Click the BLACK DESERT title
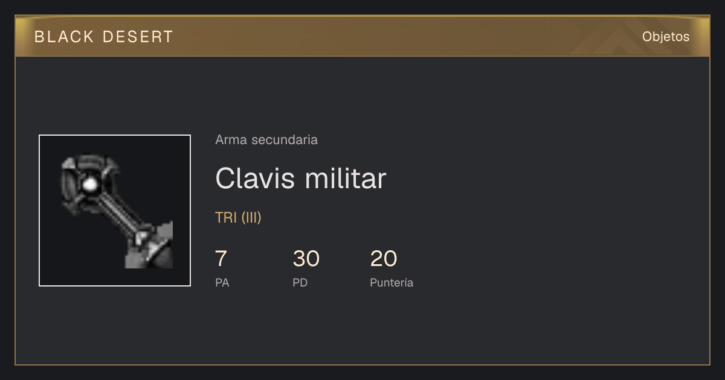725x380 pixels. (x=104, y=37)
